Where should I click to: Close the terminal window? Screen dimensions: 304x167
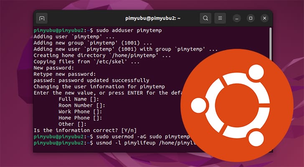click(264, 18)
